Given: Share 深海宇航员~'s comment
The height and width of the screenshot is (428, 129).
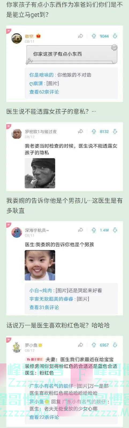Looking at the screenshot, I should tap(81, 230).
